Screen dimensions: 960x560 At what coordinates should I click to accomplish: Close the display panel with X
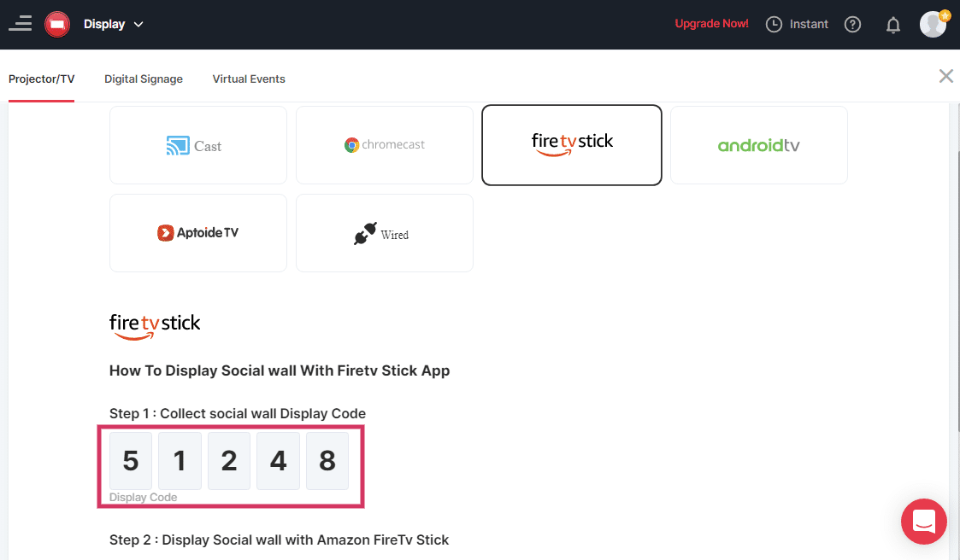click(x=945, y=76)
